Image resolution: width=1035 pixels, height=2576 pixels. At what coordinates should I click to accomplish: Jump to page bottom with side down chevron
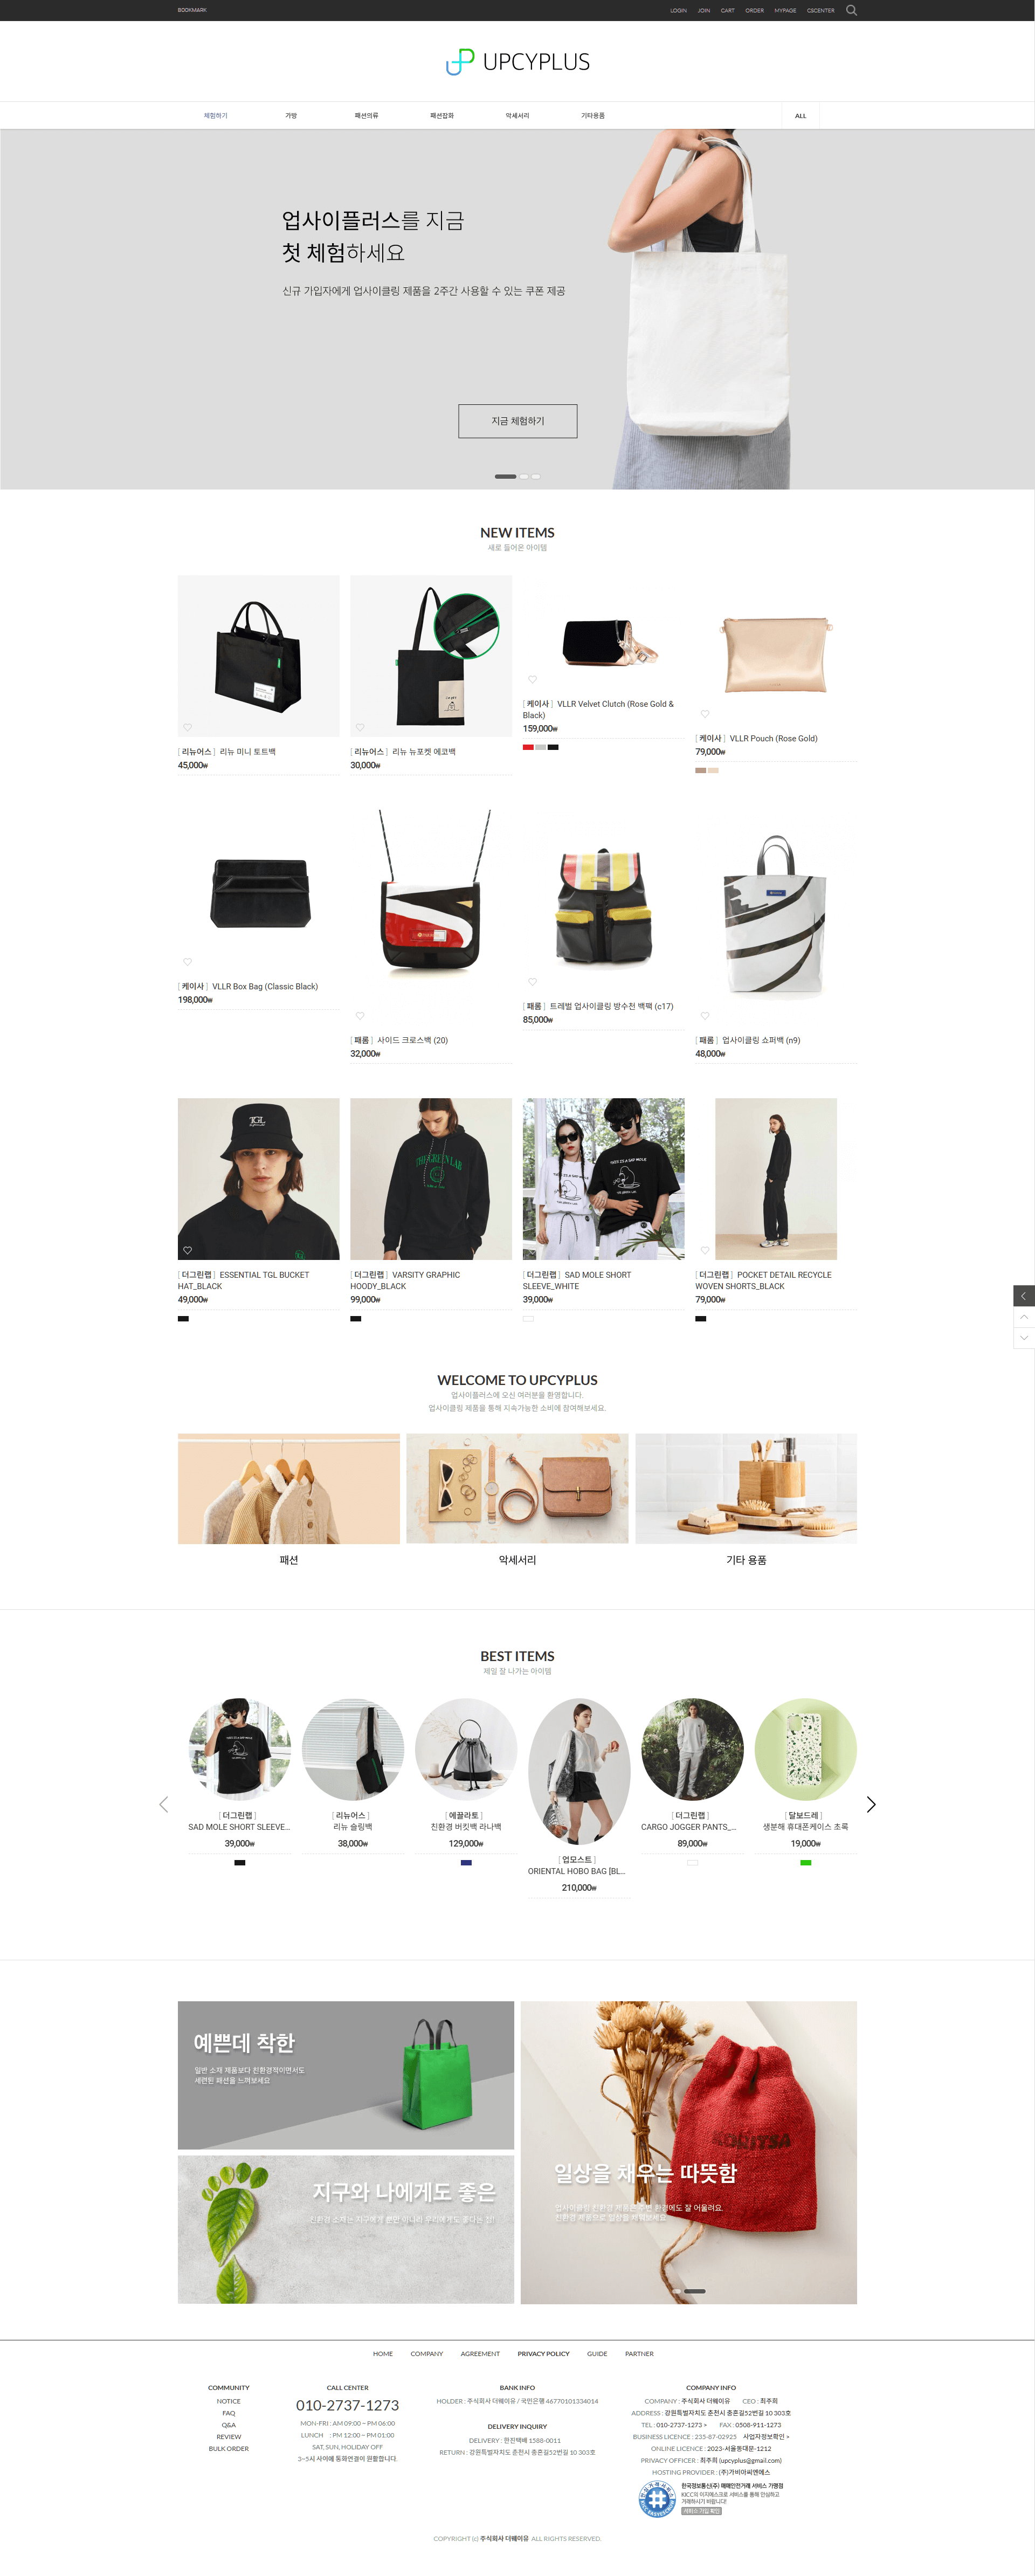[x=1023, y=1338]
